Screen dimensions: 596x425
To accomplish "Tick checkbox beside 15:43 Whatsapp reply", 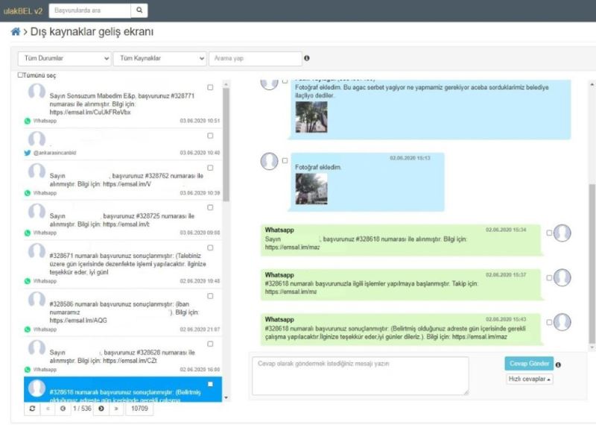I will pos(550,322).
